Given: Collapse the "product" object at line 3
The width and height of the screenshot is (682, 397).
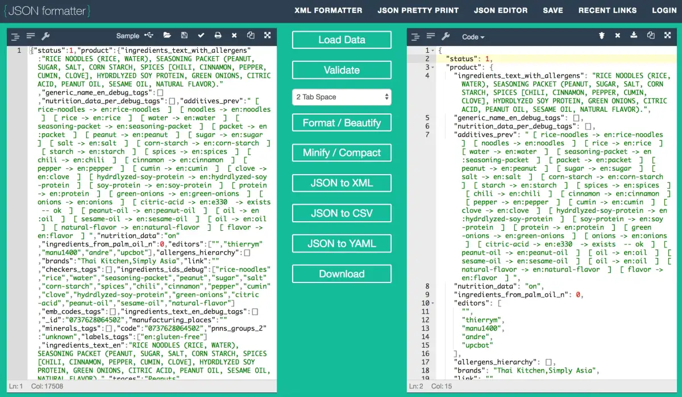Looking at the screenshot, I should tap(433, 67).
